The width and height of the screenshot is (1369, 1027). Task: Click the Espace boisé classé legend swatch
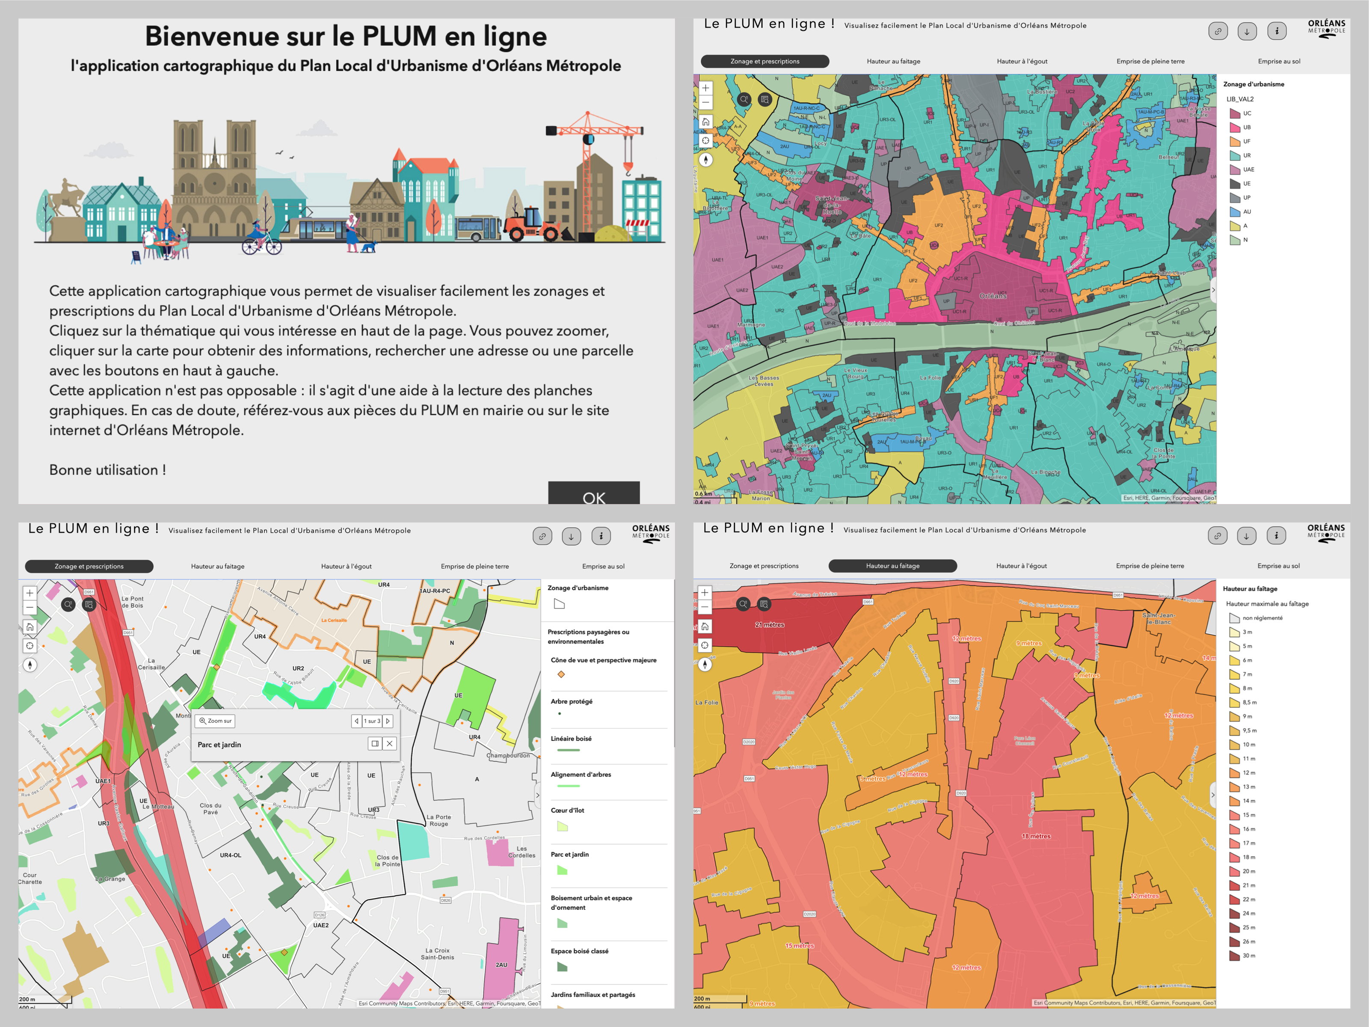[562, 967]
